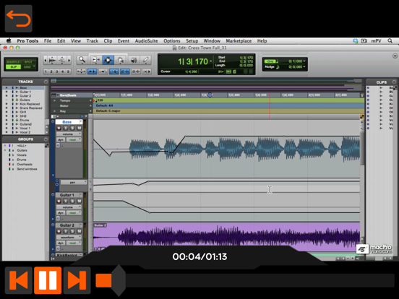This screenshot has width=399, height=299.
Task: Open Groups list menu button
Action: coord(46,139)
